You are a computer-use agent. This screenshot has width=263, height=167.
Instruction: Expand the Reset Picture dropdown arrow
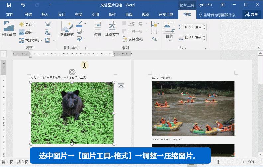(x=54, y=40)
